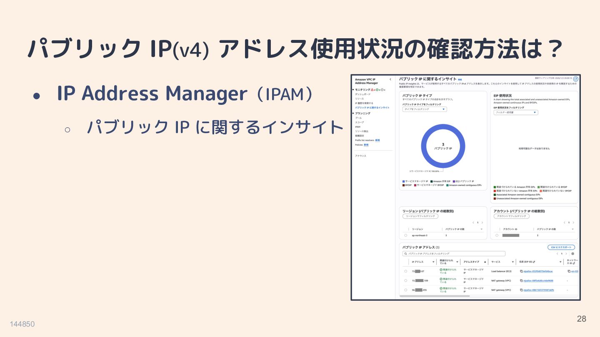The height and width of the screenshot is (337, 600).
Task: Sort the リージョン table パブリック IP の数 column
Action: pos(482,229)
